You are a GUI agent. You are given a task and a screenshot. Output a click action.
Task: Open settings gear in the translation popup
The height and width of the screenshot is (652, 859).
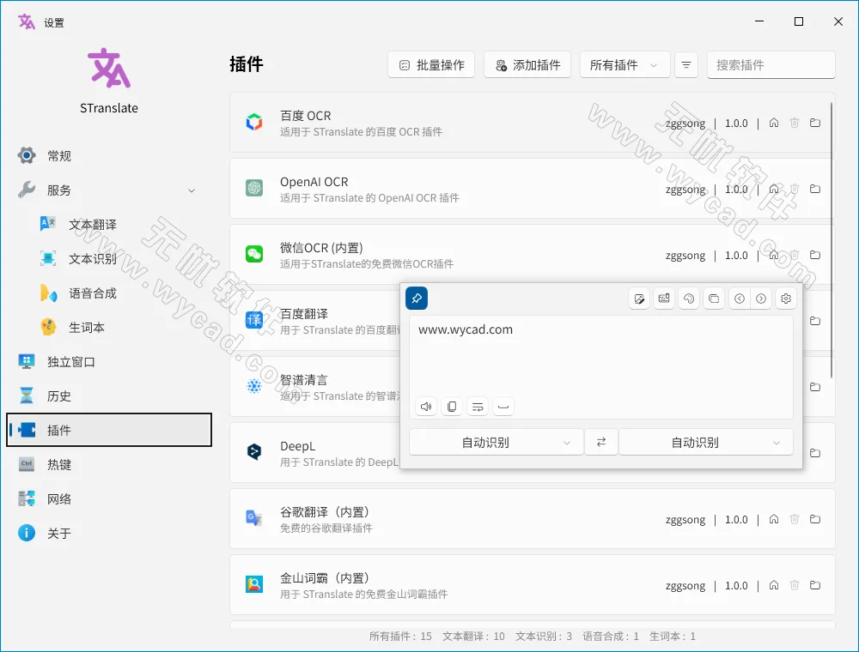tap(785, 298)
